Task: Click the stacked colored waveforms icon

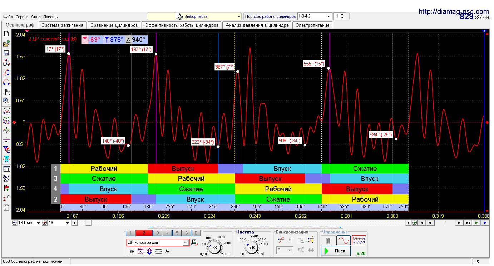Action: [x=6, y=111]
